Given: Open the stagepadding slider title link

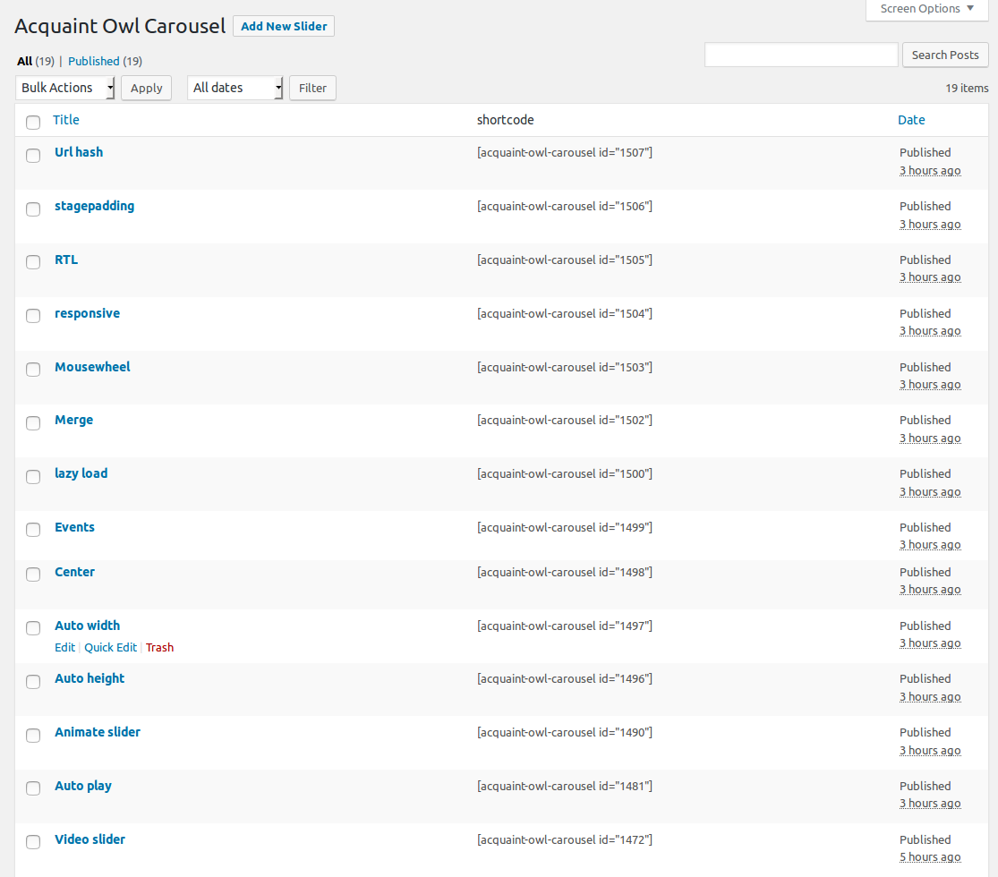Looking at the screenshot, I should 94,206.
